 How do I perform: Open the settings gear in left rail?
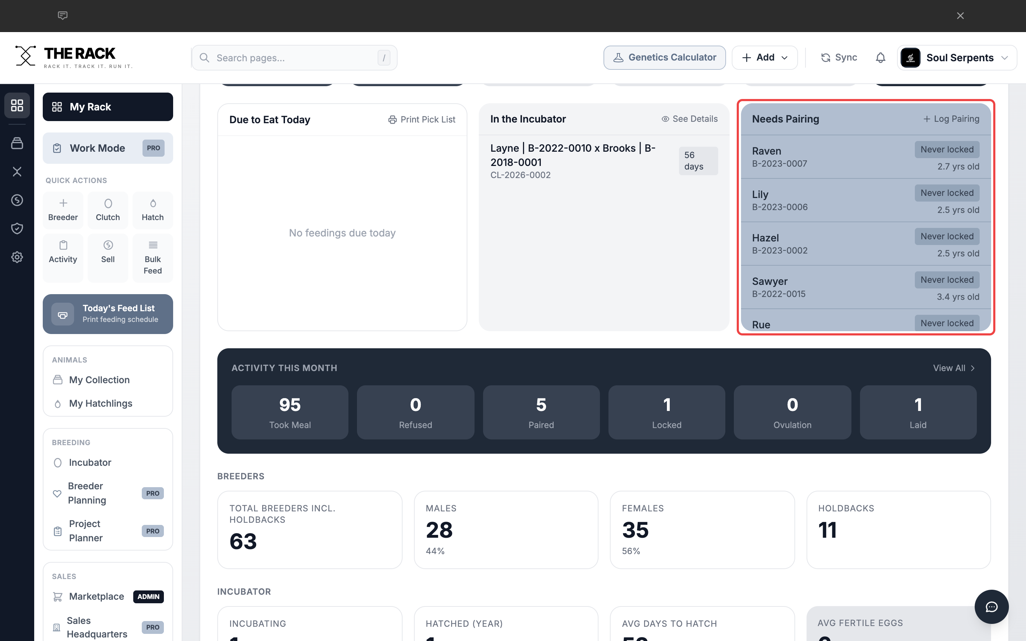[x=17, y=257]
